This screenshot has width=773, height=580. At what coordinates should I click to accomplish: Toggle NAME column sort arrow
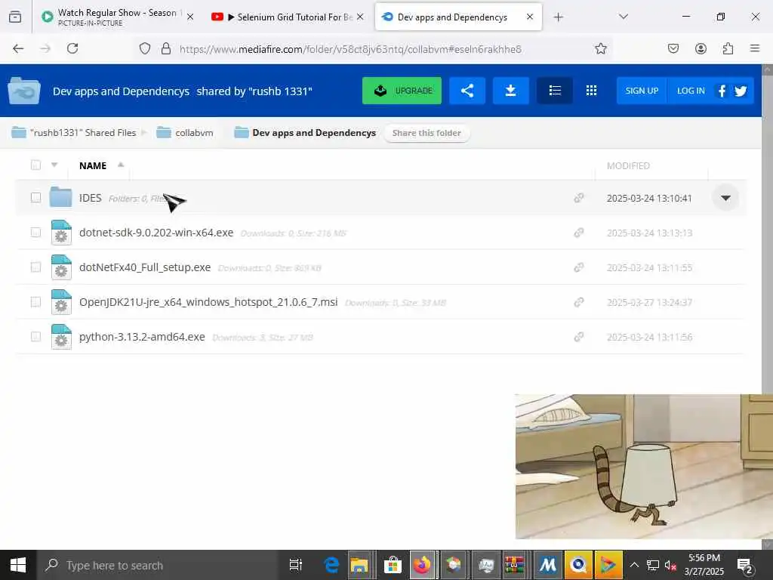121,165
